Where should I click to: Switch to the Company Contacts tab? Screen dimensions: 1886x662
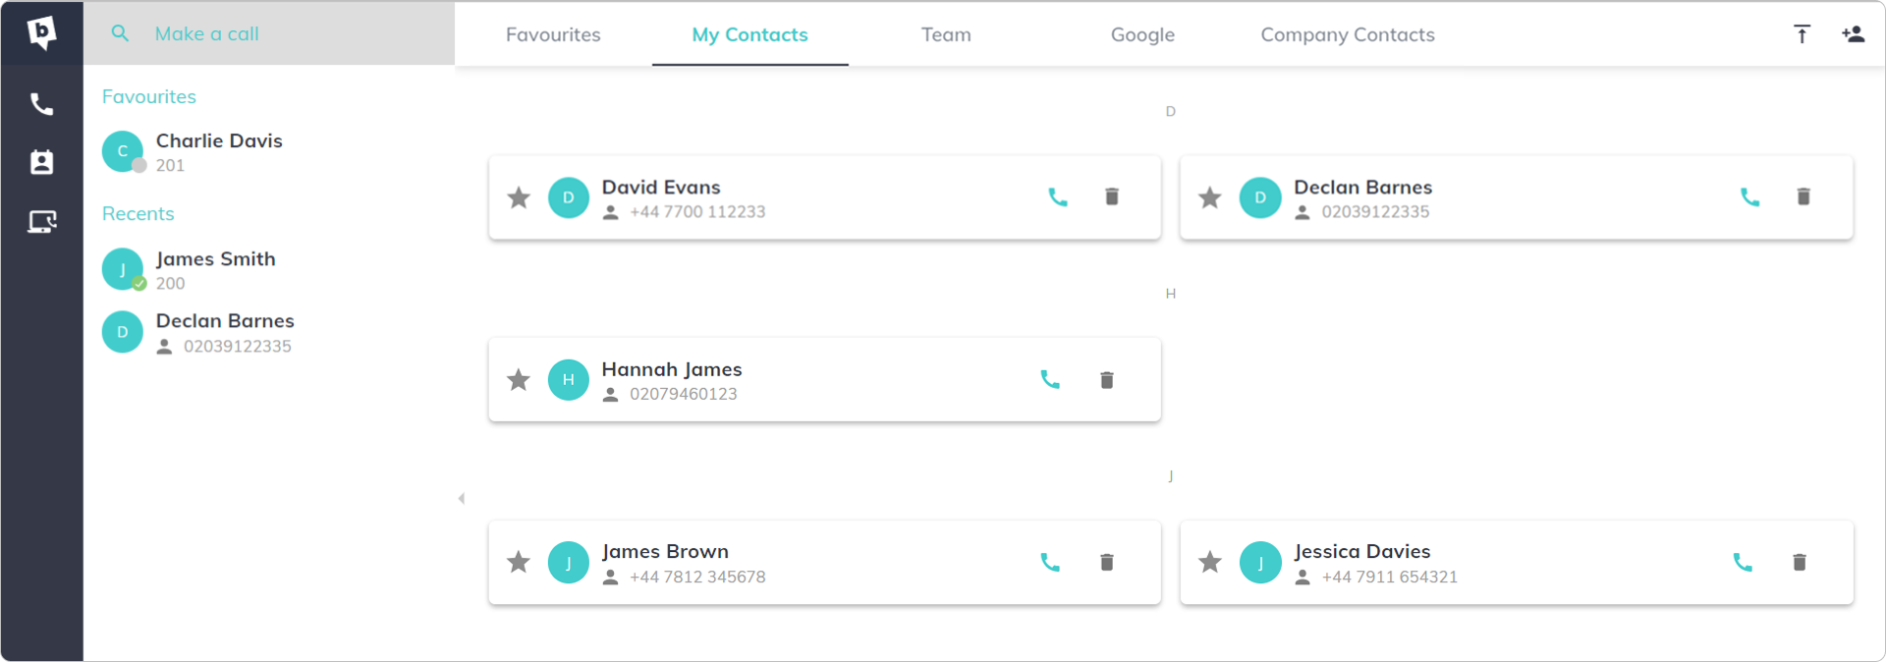1348,34
